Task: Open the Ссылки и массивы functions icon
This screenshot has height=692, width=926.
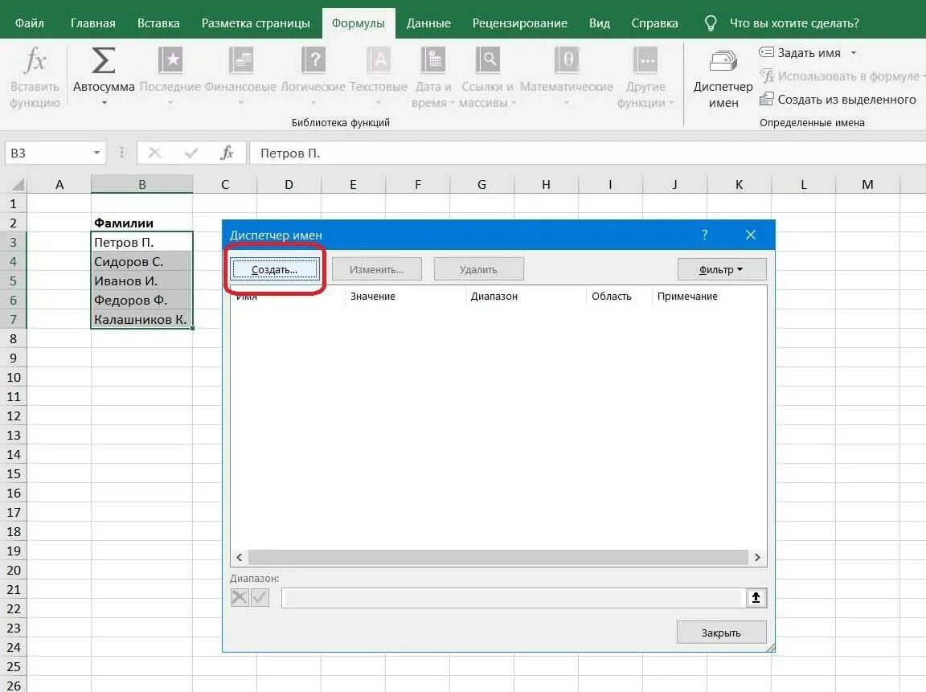Action: 488,61
